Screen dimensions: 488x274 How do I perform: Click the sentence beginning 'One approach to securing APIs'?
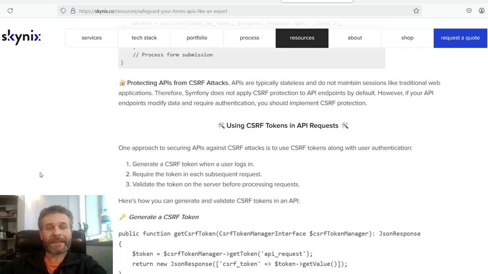click(265, 148)
